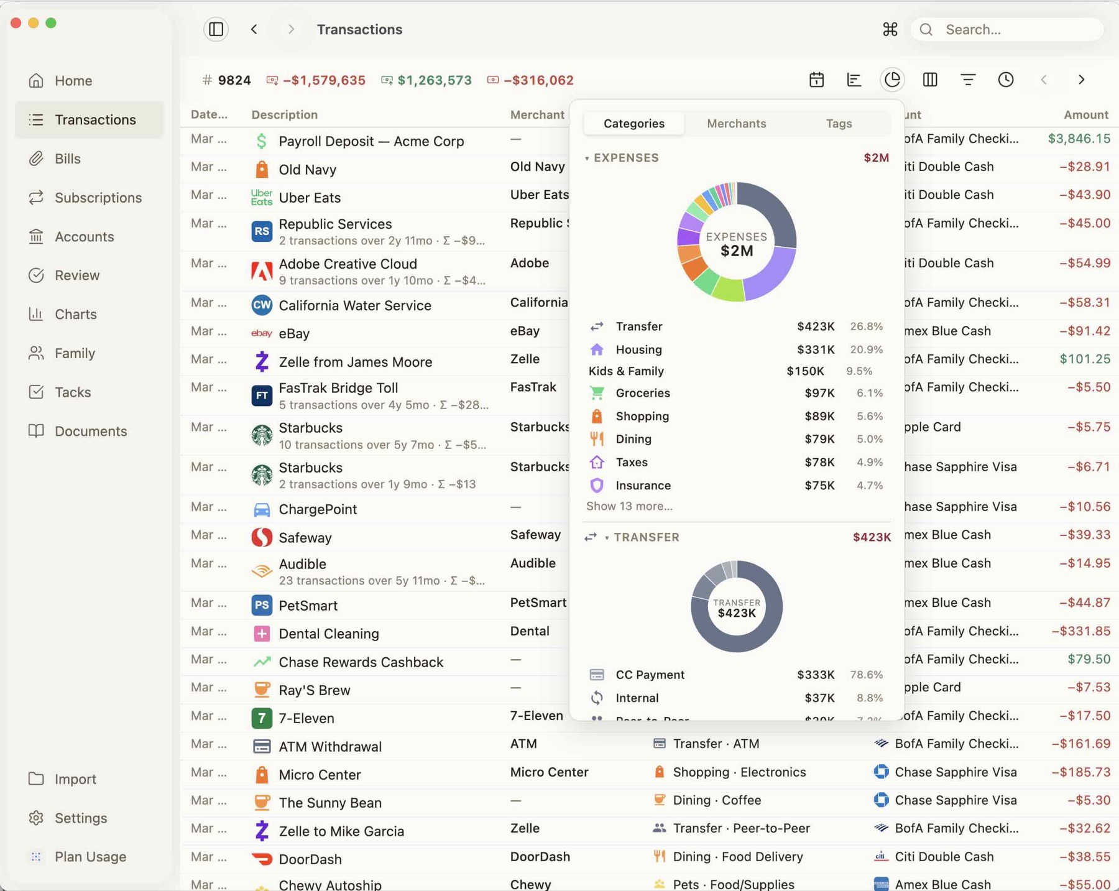Expand Audible grouped transactions
The width and height of the screenshot is (1119, 891).
pyautogui.click(x=382, y=581)
